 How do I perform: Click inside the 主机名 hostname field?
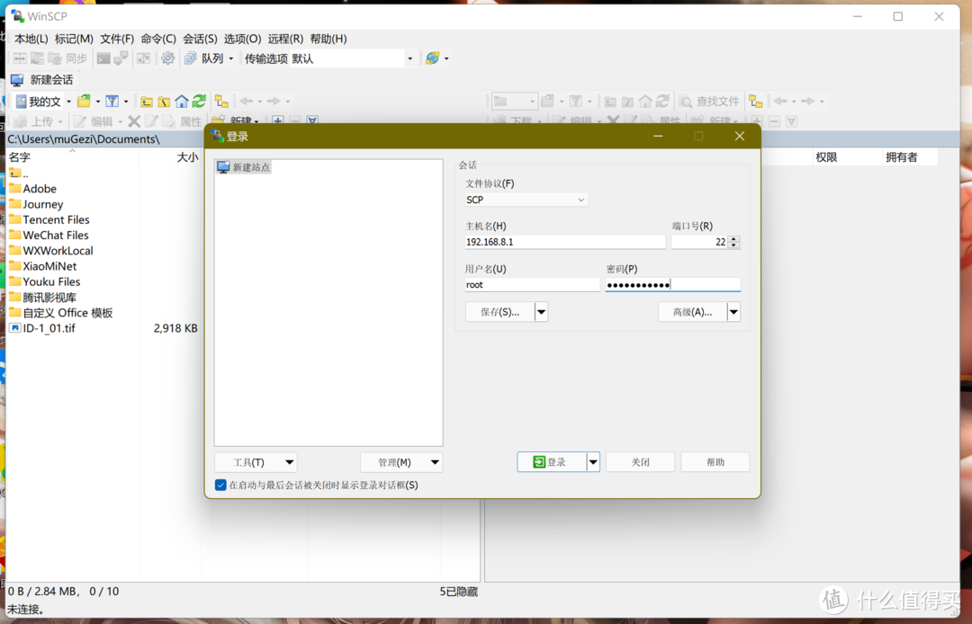click(x=564, y=241)
